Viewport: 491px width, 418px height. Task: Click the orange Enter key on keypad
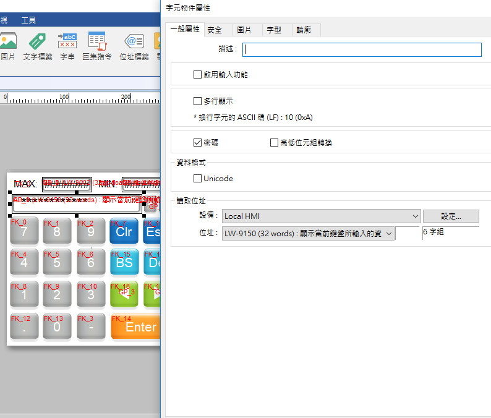pos(135,326)
